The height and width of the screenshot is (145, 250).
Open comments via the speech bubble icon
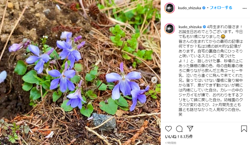(179, 129)
